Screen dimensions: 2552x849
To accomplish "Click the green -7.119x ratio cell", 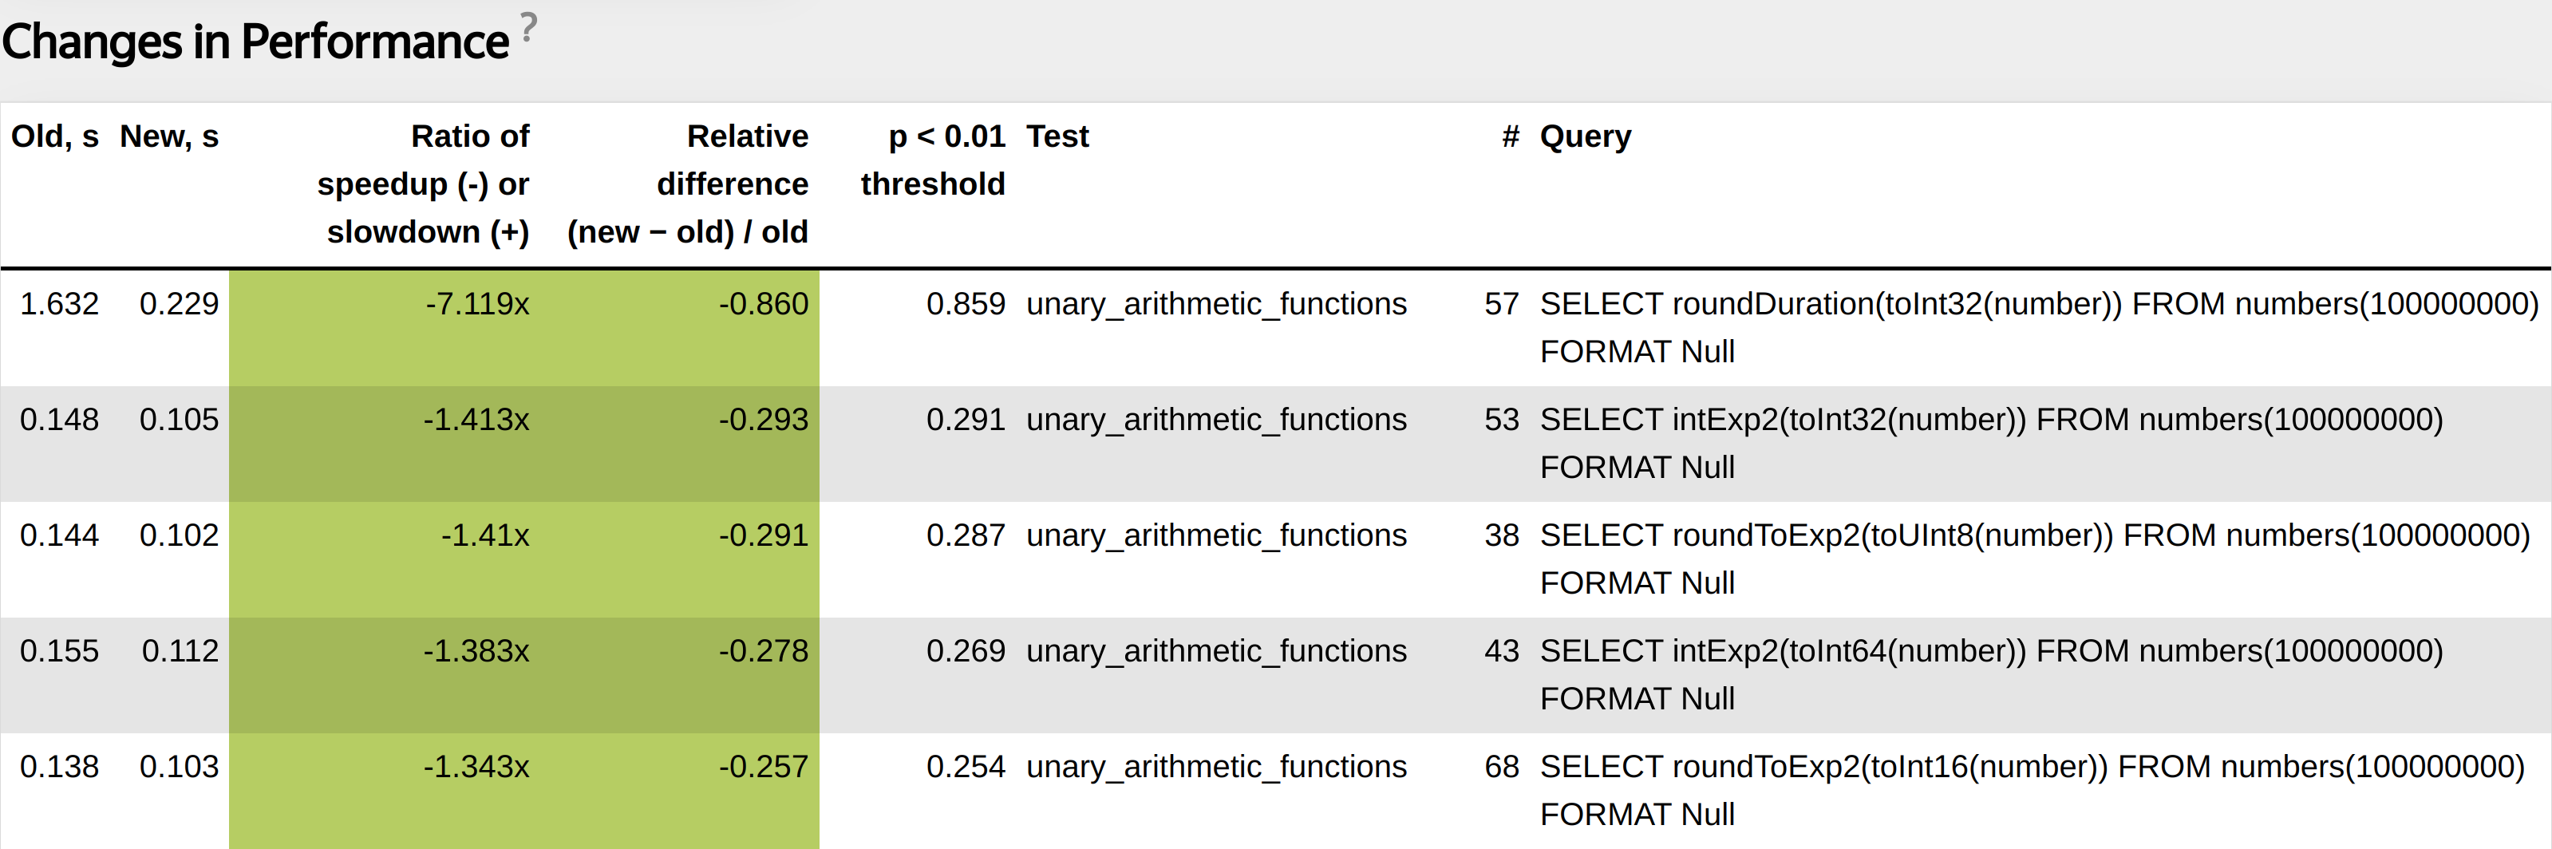I will coord(477,304).
